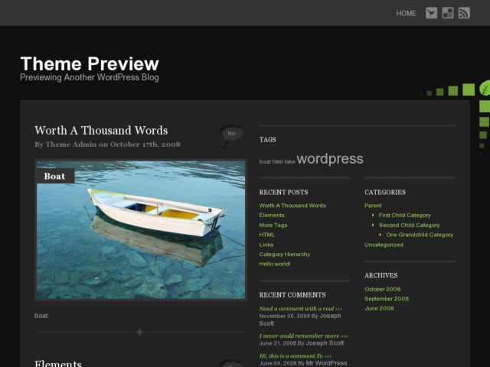
Task: Open recent post More Tags
Action: [273, 225]
